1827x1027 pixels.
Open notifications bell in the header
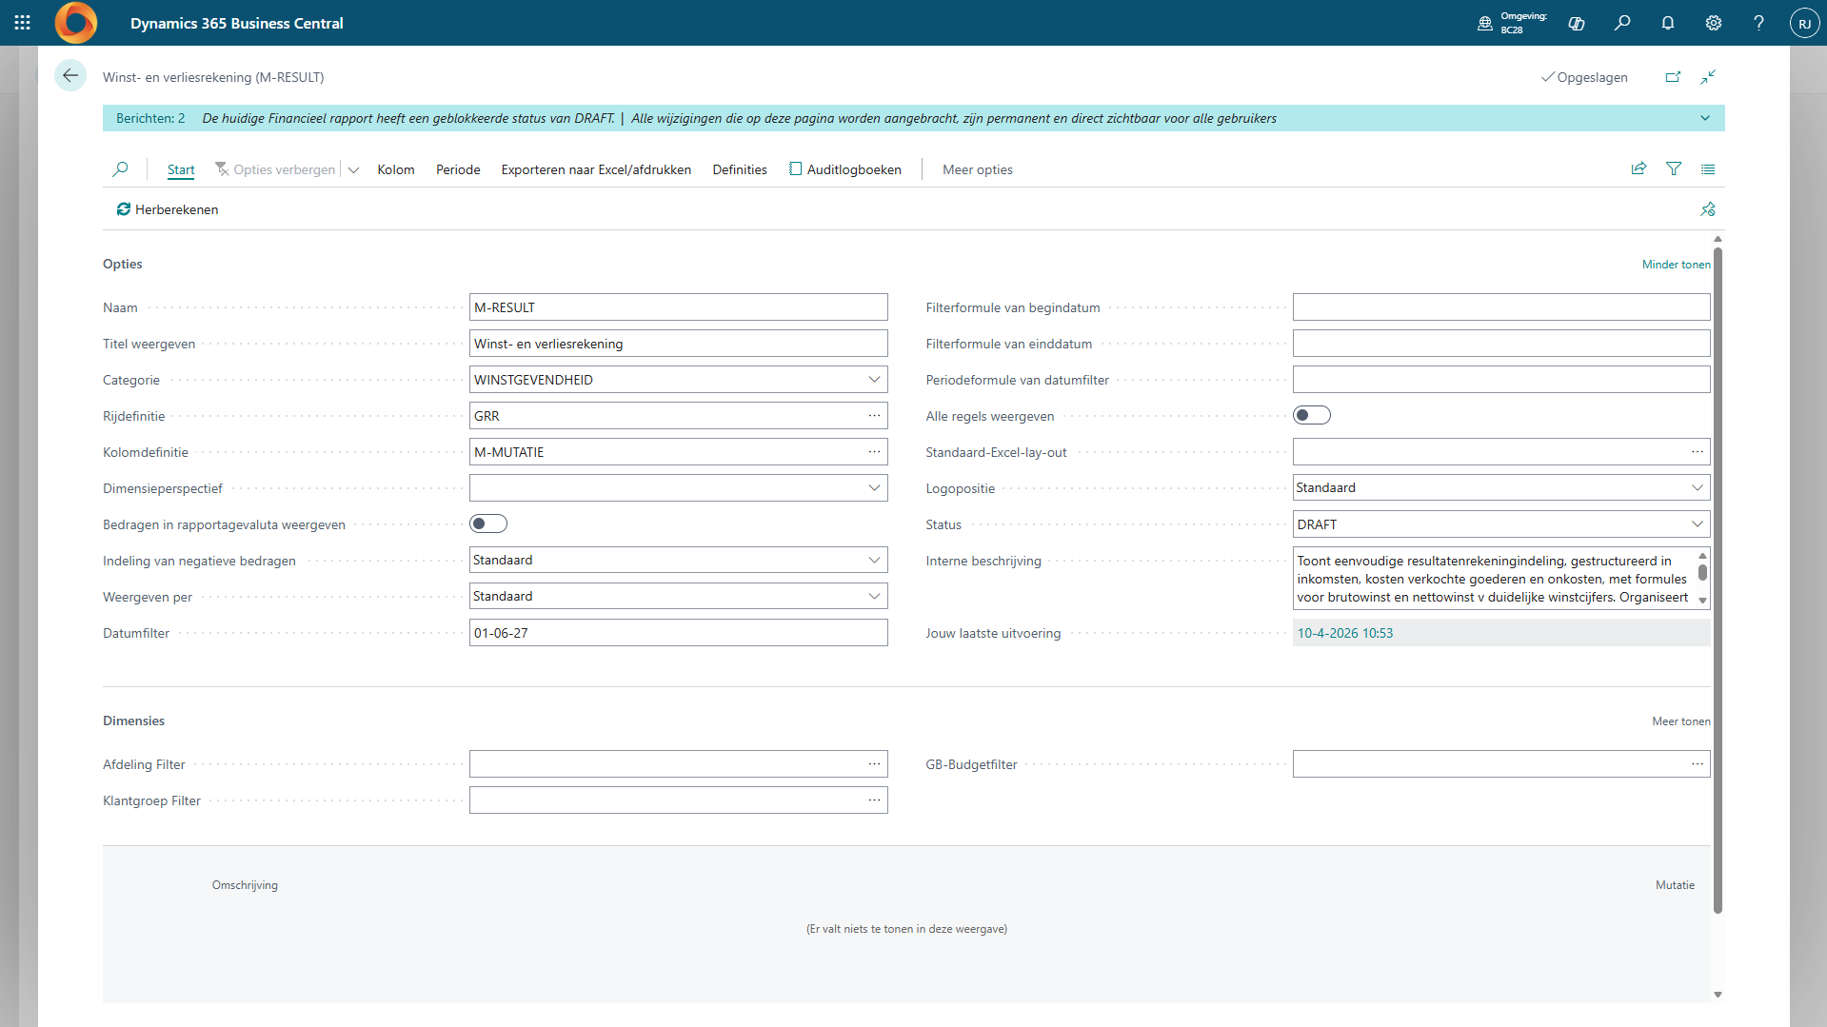pyautogui.click(x=1667, y=23)
